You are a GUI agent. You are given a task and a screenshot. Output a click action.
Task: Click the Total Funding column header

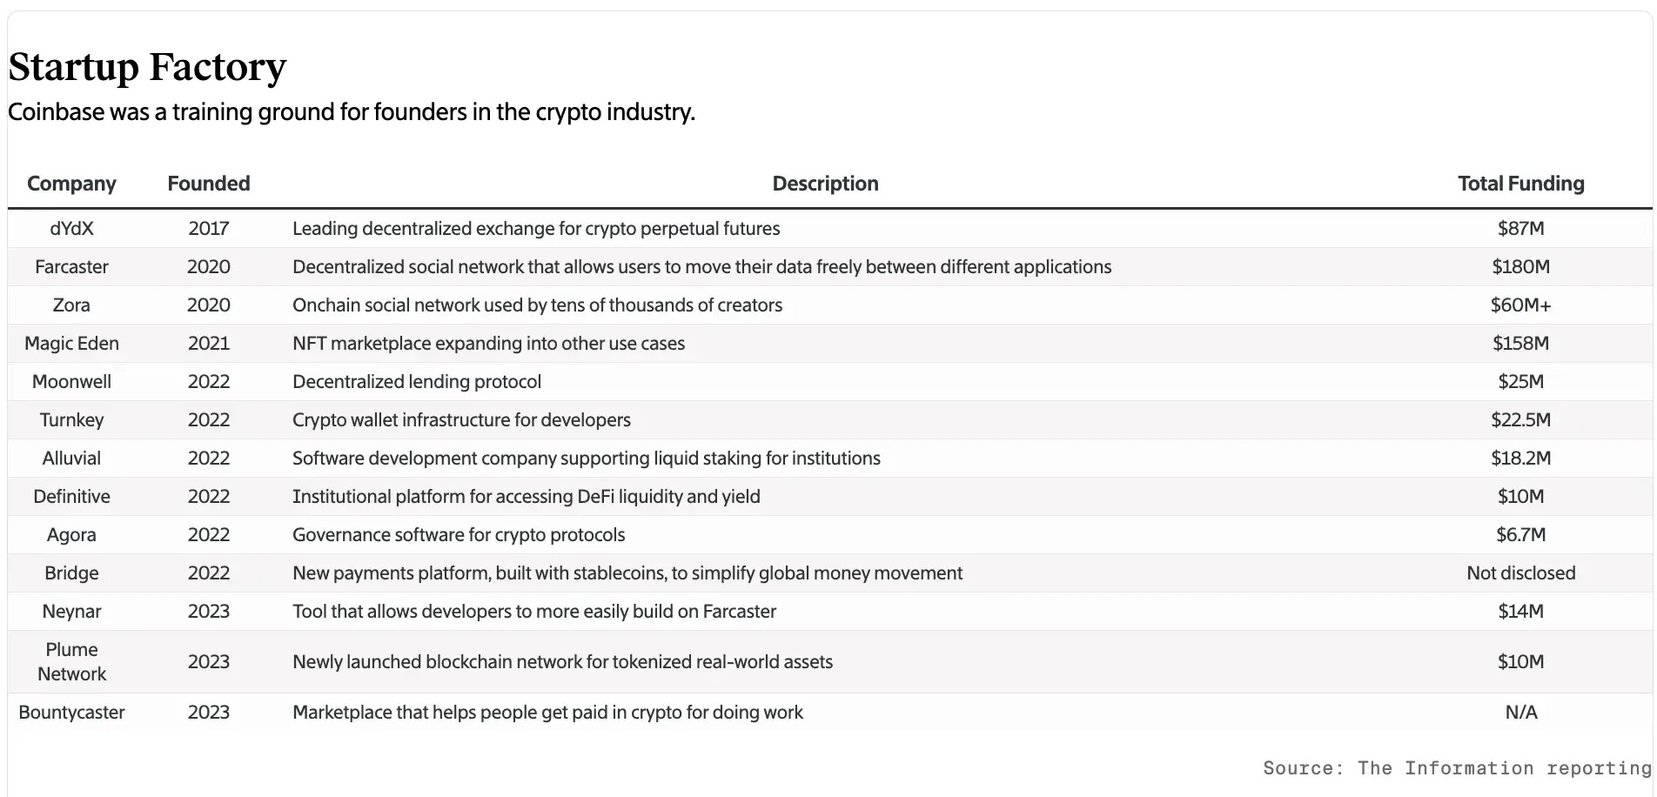(x=1520, y=184)
